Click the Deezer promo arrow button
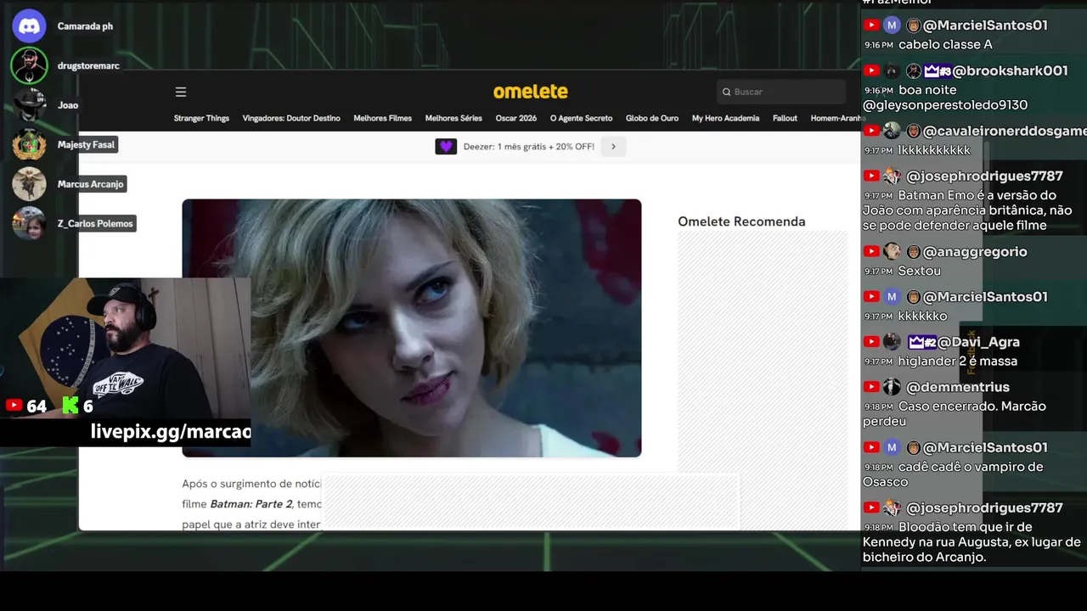Image resolution: width=1087 pixels, height=611 pixels. [613, 147]
